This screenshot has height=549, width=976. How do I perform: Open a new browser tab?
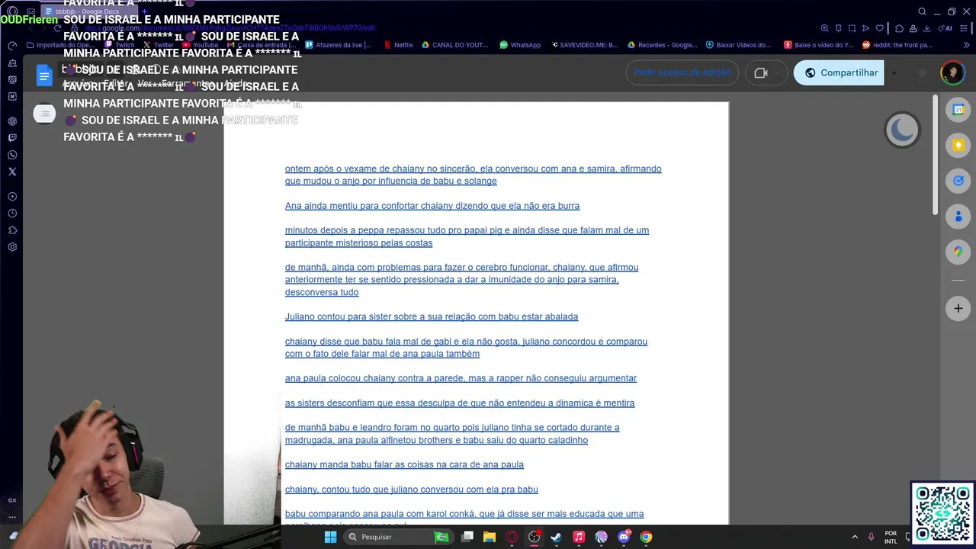(x=145, y=11)
